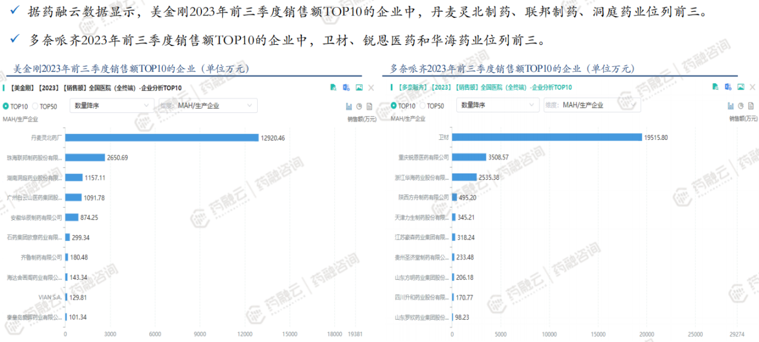Save 美金刚 chart as image
The width and height of the screenshot is (759, 342).
[x=359, y=87]
